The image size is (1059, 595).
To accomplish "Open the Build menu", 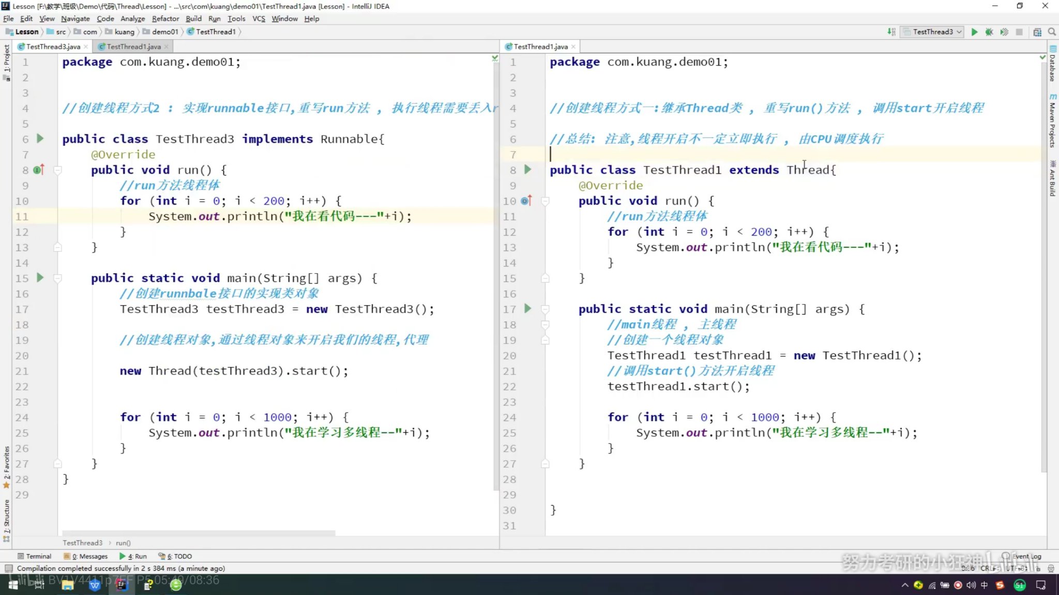I will tap(193, 19).
